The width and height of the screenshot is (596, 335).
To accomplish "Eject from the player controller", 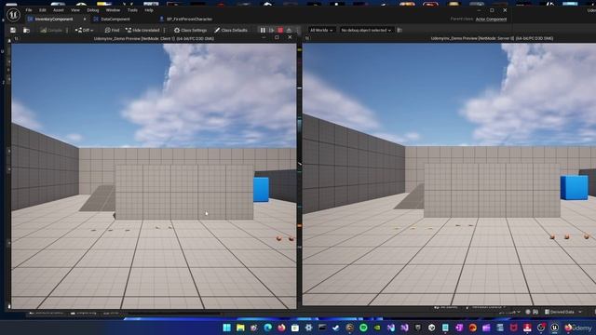I will [289, 30].
